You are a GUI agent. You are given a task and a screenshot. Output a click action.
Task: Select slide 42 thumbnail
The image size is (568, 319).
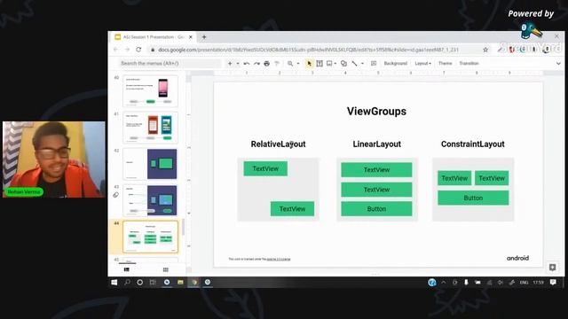pyautogui.click(x=150, y=164)
